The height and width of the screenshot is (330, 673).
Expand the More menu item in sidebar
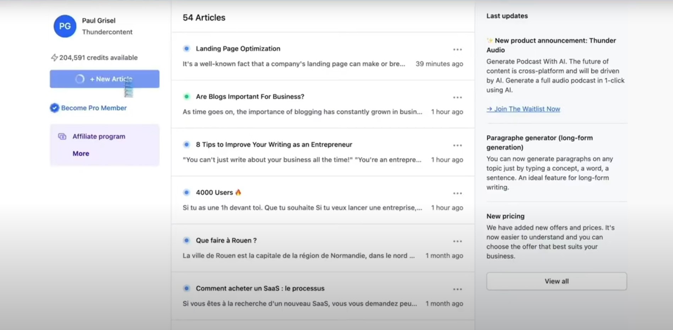pyautogui.click(x=81, y=154)
